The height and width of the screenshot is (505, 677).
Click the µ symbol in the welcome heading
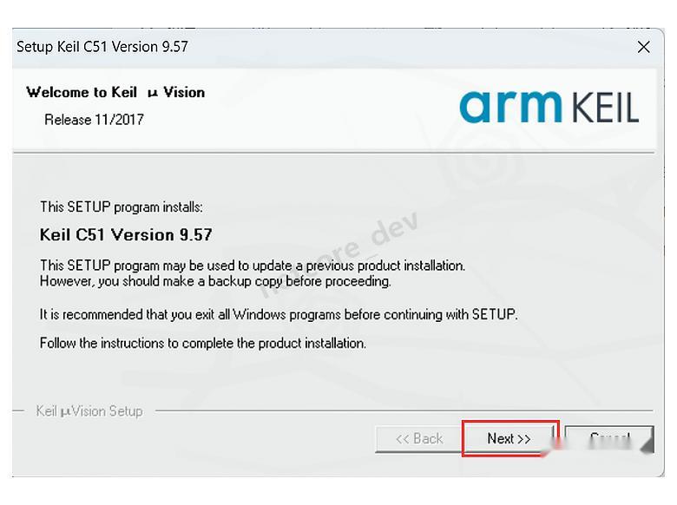click(153, 93)
